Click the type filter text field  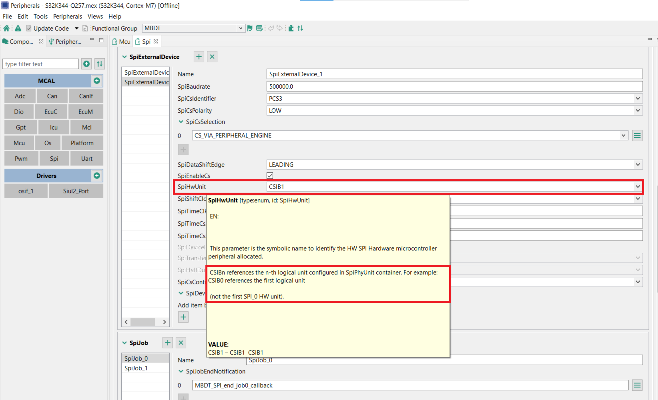(x=40, y=64)
